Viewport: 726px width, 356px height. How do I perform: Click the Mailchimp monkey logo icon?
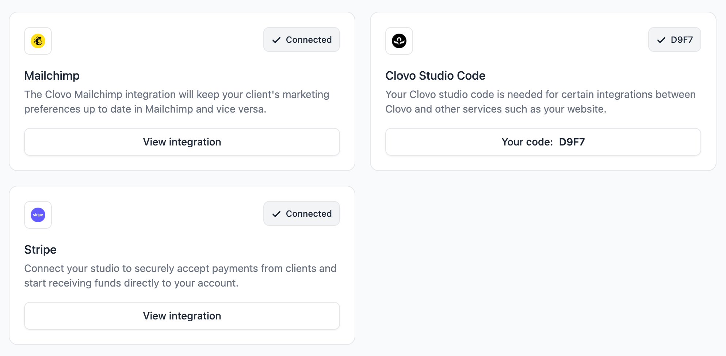pyautogui.click(x=38, y=41)
